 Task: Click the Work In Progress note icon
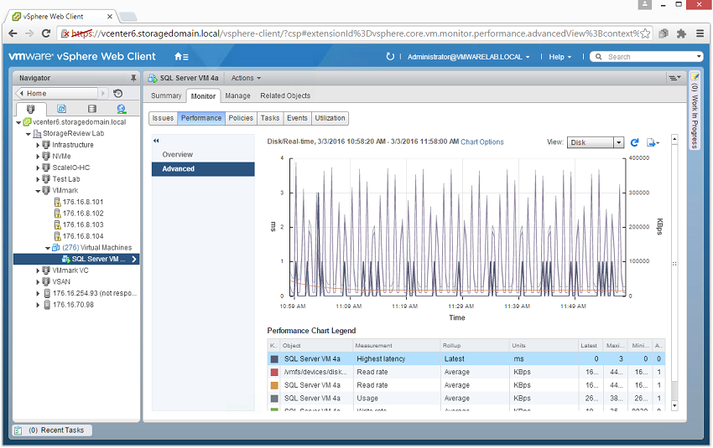pyautogui.click(x=695, y=77)
